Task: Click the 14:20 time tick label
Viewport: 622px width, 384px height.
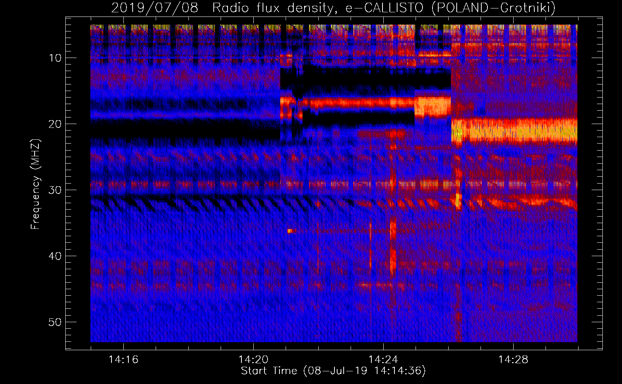Action: pos(253,359)
